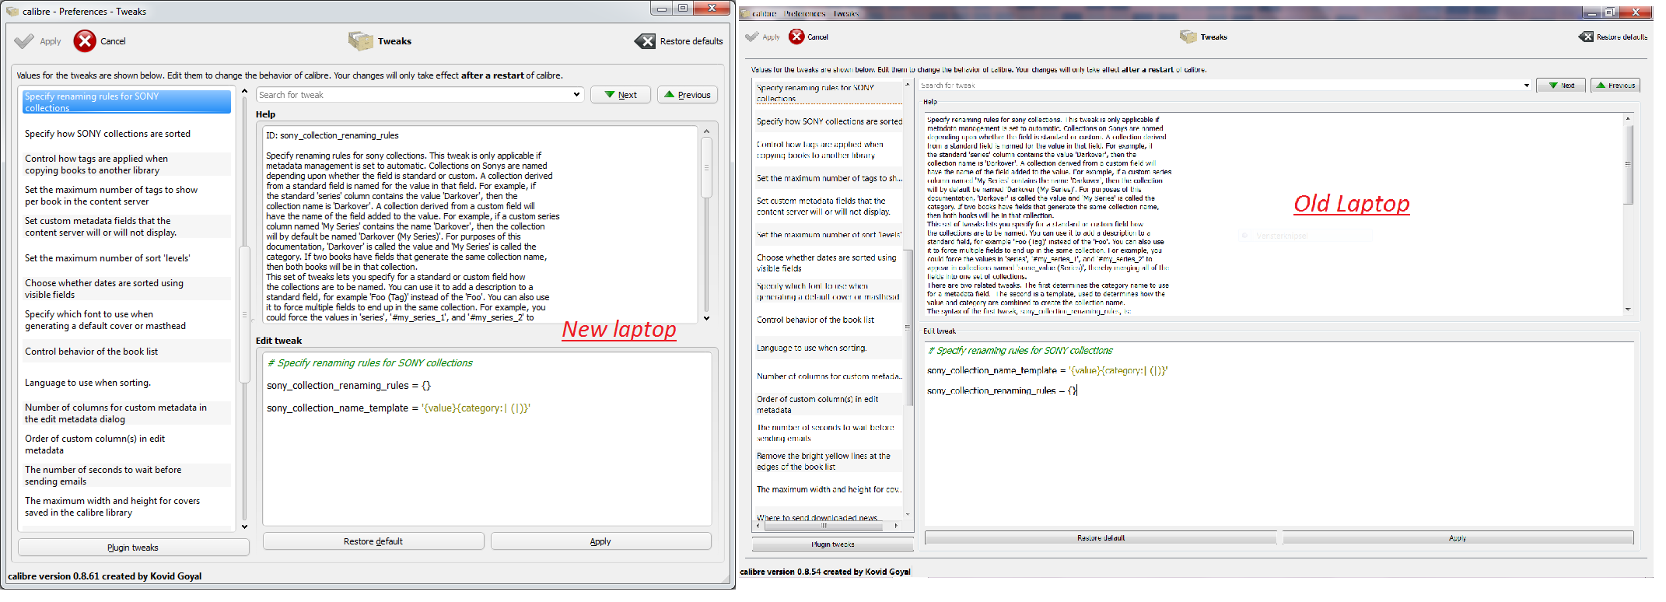Select 'Remove the bright yellow lines' in 0.8.54 list

pyautogui.click(x=829, y=461)
